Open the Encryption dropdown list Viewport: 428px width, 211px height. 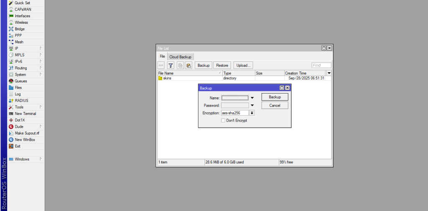click(x=252, y=113)
